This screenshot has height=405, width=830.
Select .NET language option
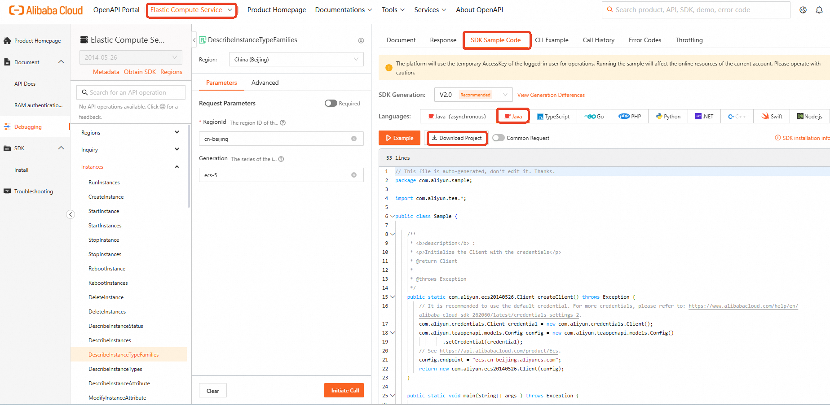coord(704,116)
